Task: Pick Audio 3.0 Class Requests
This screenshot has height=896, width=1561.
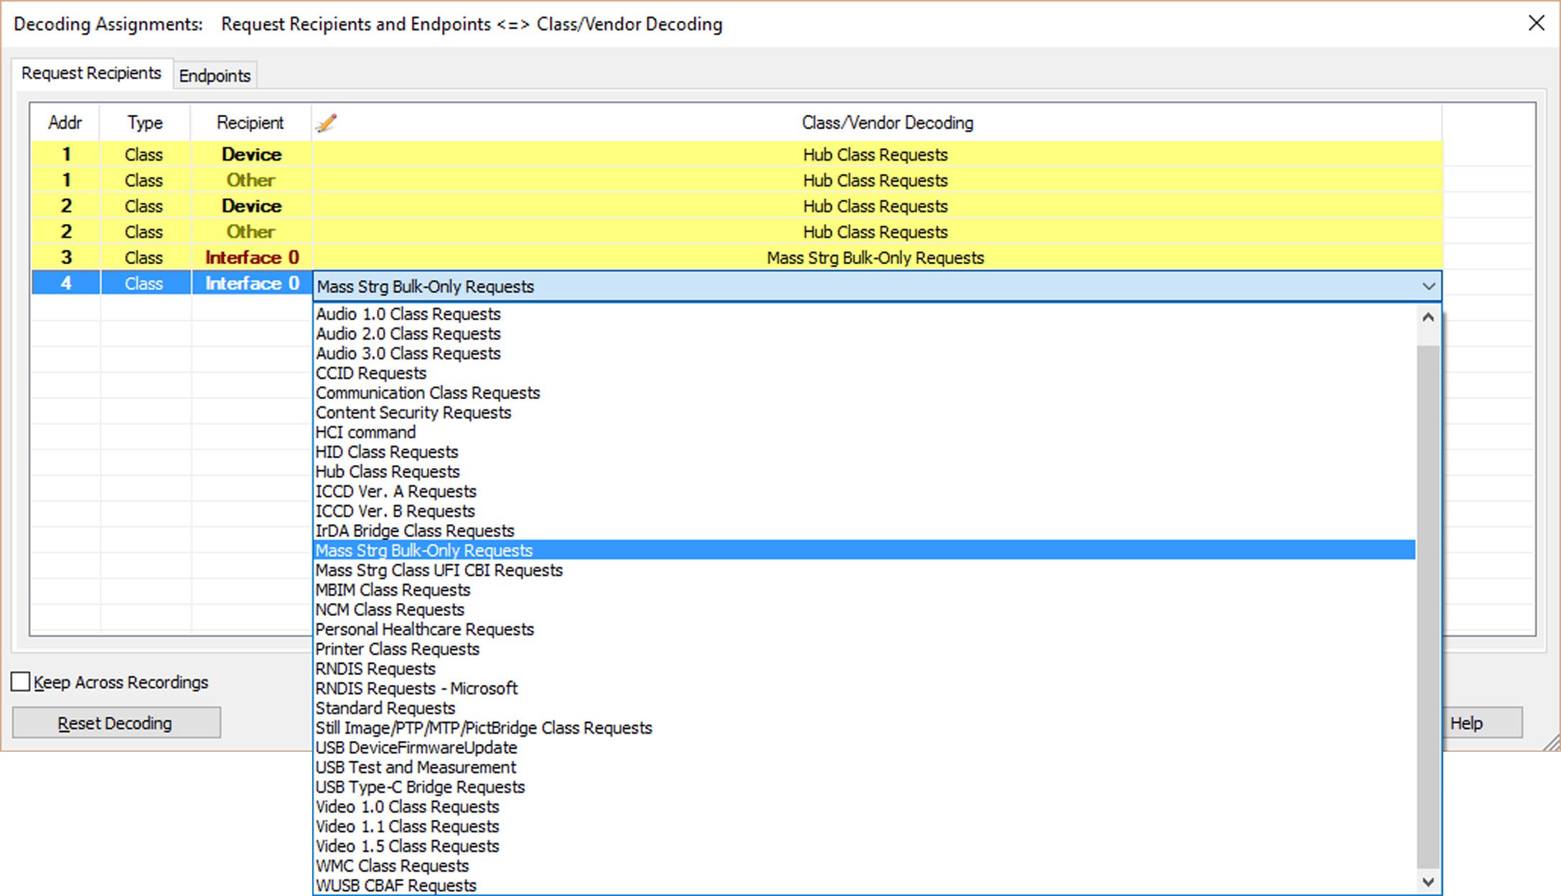Action: pyautogui.click(x=865, y=353)
